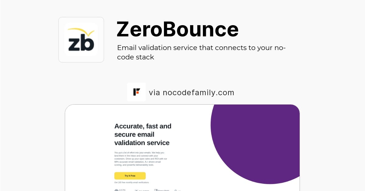The image size is (365, 191).
Task: Open the nocodefamily F logo icon
Action: 136,92
